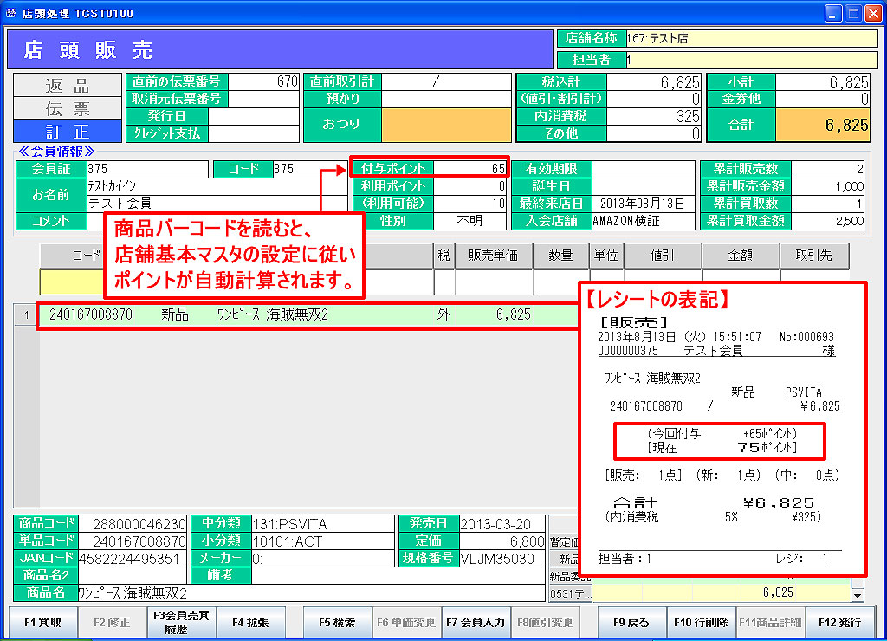Viewport: 887px width, 641px height.
Task: Activate the 訂正 mode button
Action: pyautogui.click(x=68, y=131)
